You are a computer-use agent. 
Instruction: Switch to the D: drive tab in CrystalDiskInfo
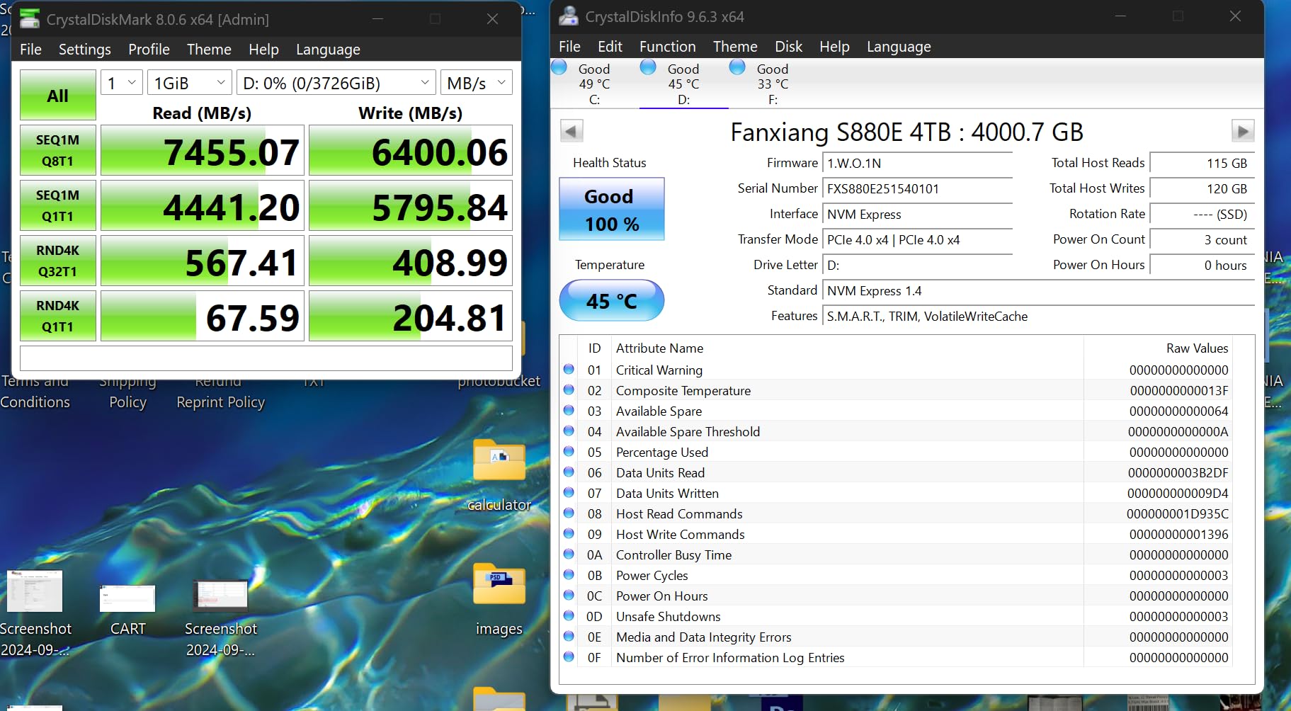(x=683, y=84)
